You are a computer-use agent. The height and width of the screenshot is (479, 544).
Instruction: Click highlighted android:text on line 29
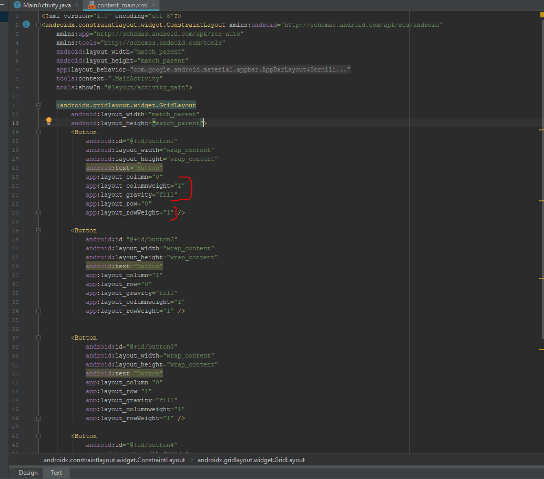click(124, 266)
